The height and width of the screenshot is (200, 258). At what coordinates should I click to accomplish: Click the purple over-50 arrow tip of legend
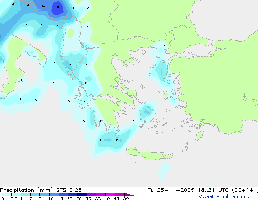pos(129,195)
